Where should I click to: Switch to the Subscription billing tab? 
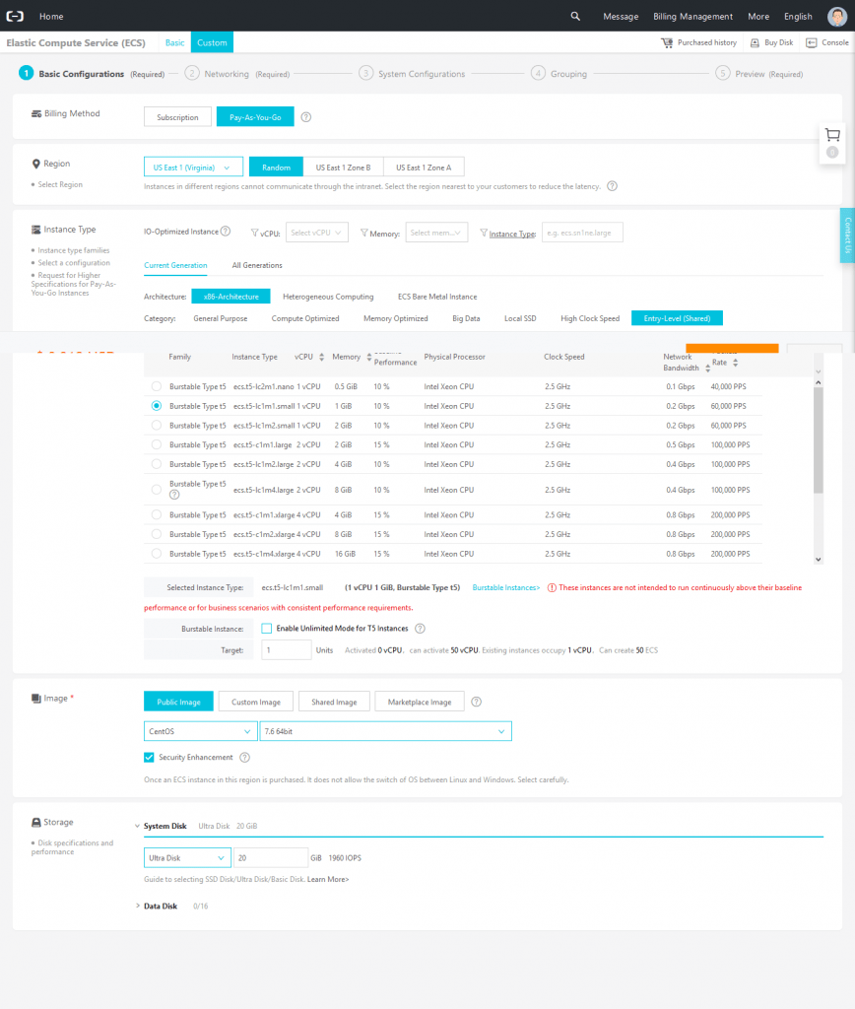[177, 115]
